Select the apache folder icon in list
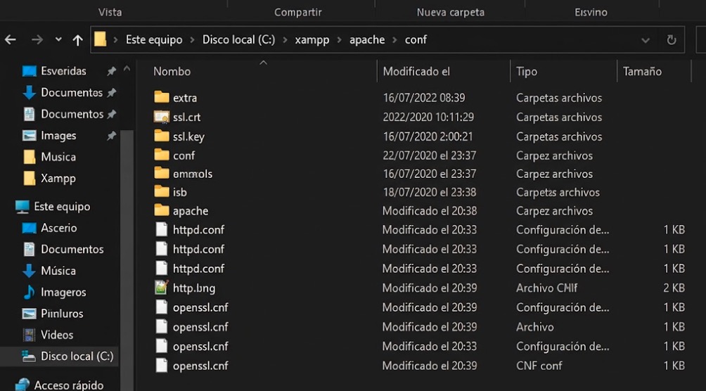 (x=162, y=210)
